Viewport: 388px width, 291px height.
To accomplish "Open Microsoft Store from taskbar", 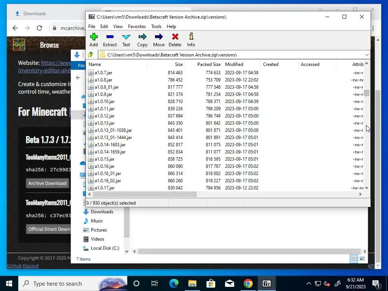I will (211, 283).
